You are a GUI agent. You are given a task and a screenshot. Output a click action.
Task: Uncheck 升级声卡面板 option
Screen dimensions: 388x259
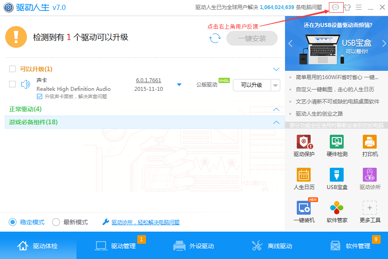coord(40,96)
